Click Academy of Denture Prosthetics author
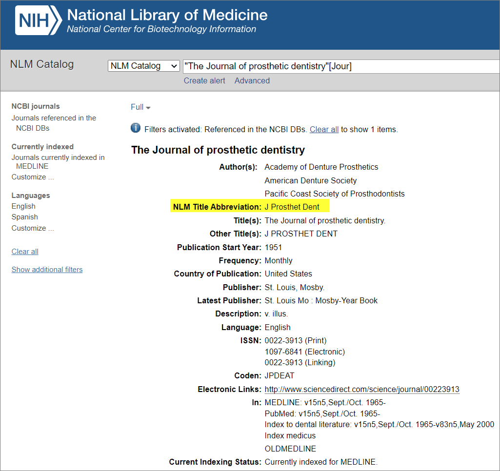 point(321,167)
